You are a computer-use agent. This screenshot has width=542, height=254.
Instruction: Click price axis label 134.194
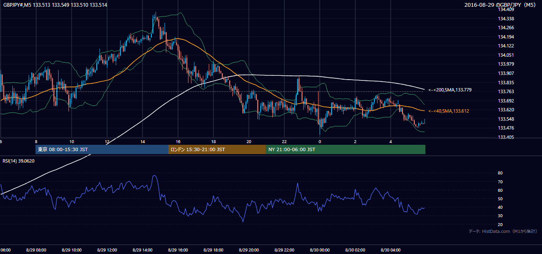506,37
